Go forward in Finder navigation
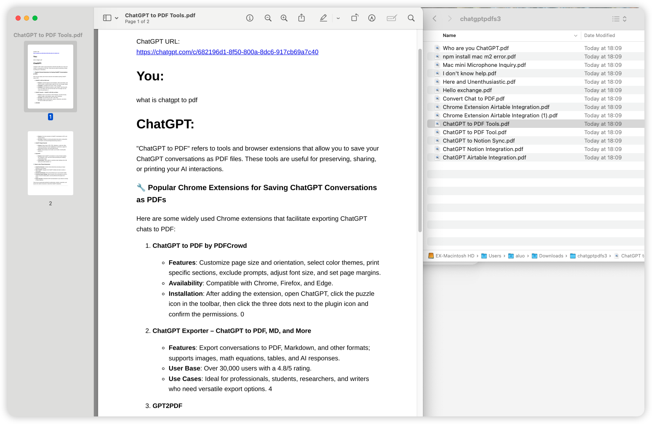Image resolution: width=652 pixels, height=424 pixels. click(450, 19)
